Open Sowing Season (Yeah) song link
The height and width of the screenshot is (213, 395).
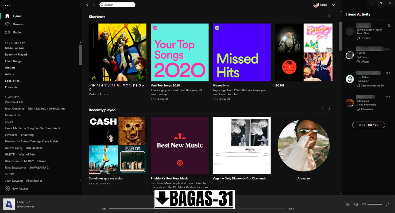[x=369, y=30]
